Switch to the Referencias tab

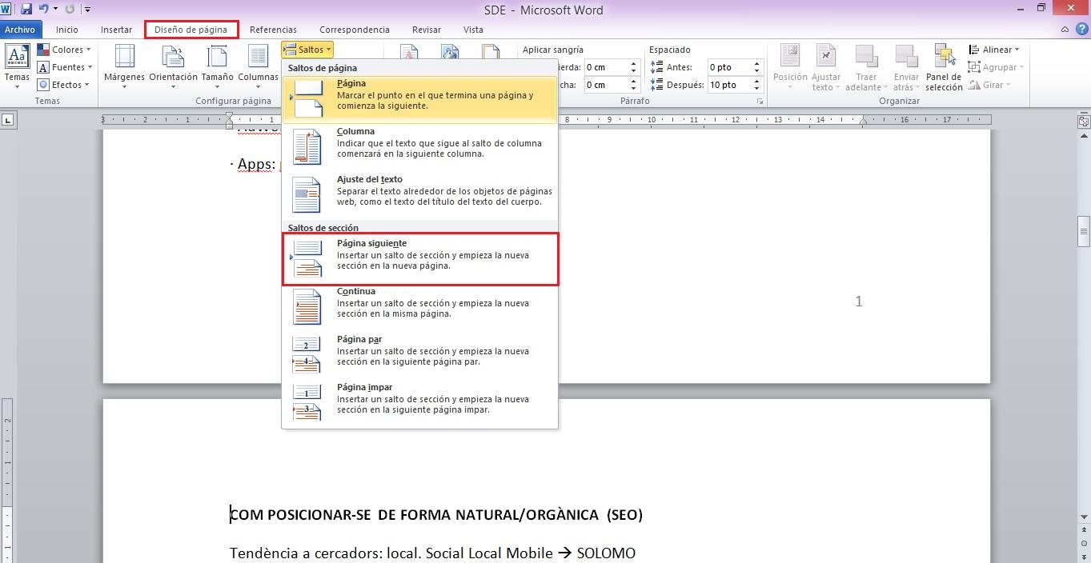pyautogui.click(x=273, y=30)
